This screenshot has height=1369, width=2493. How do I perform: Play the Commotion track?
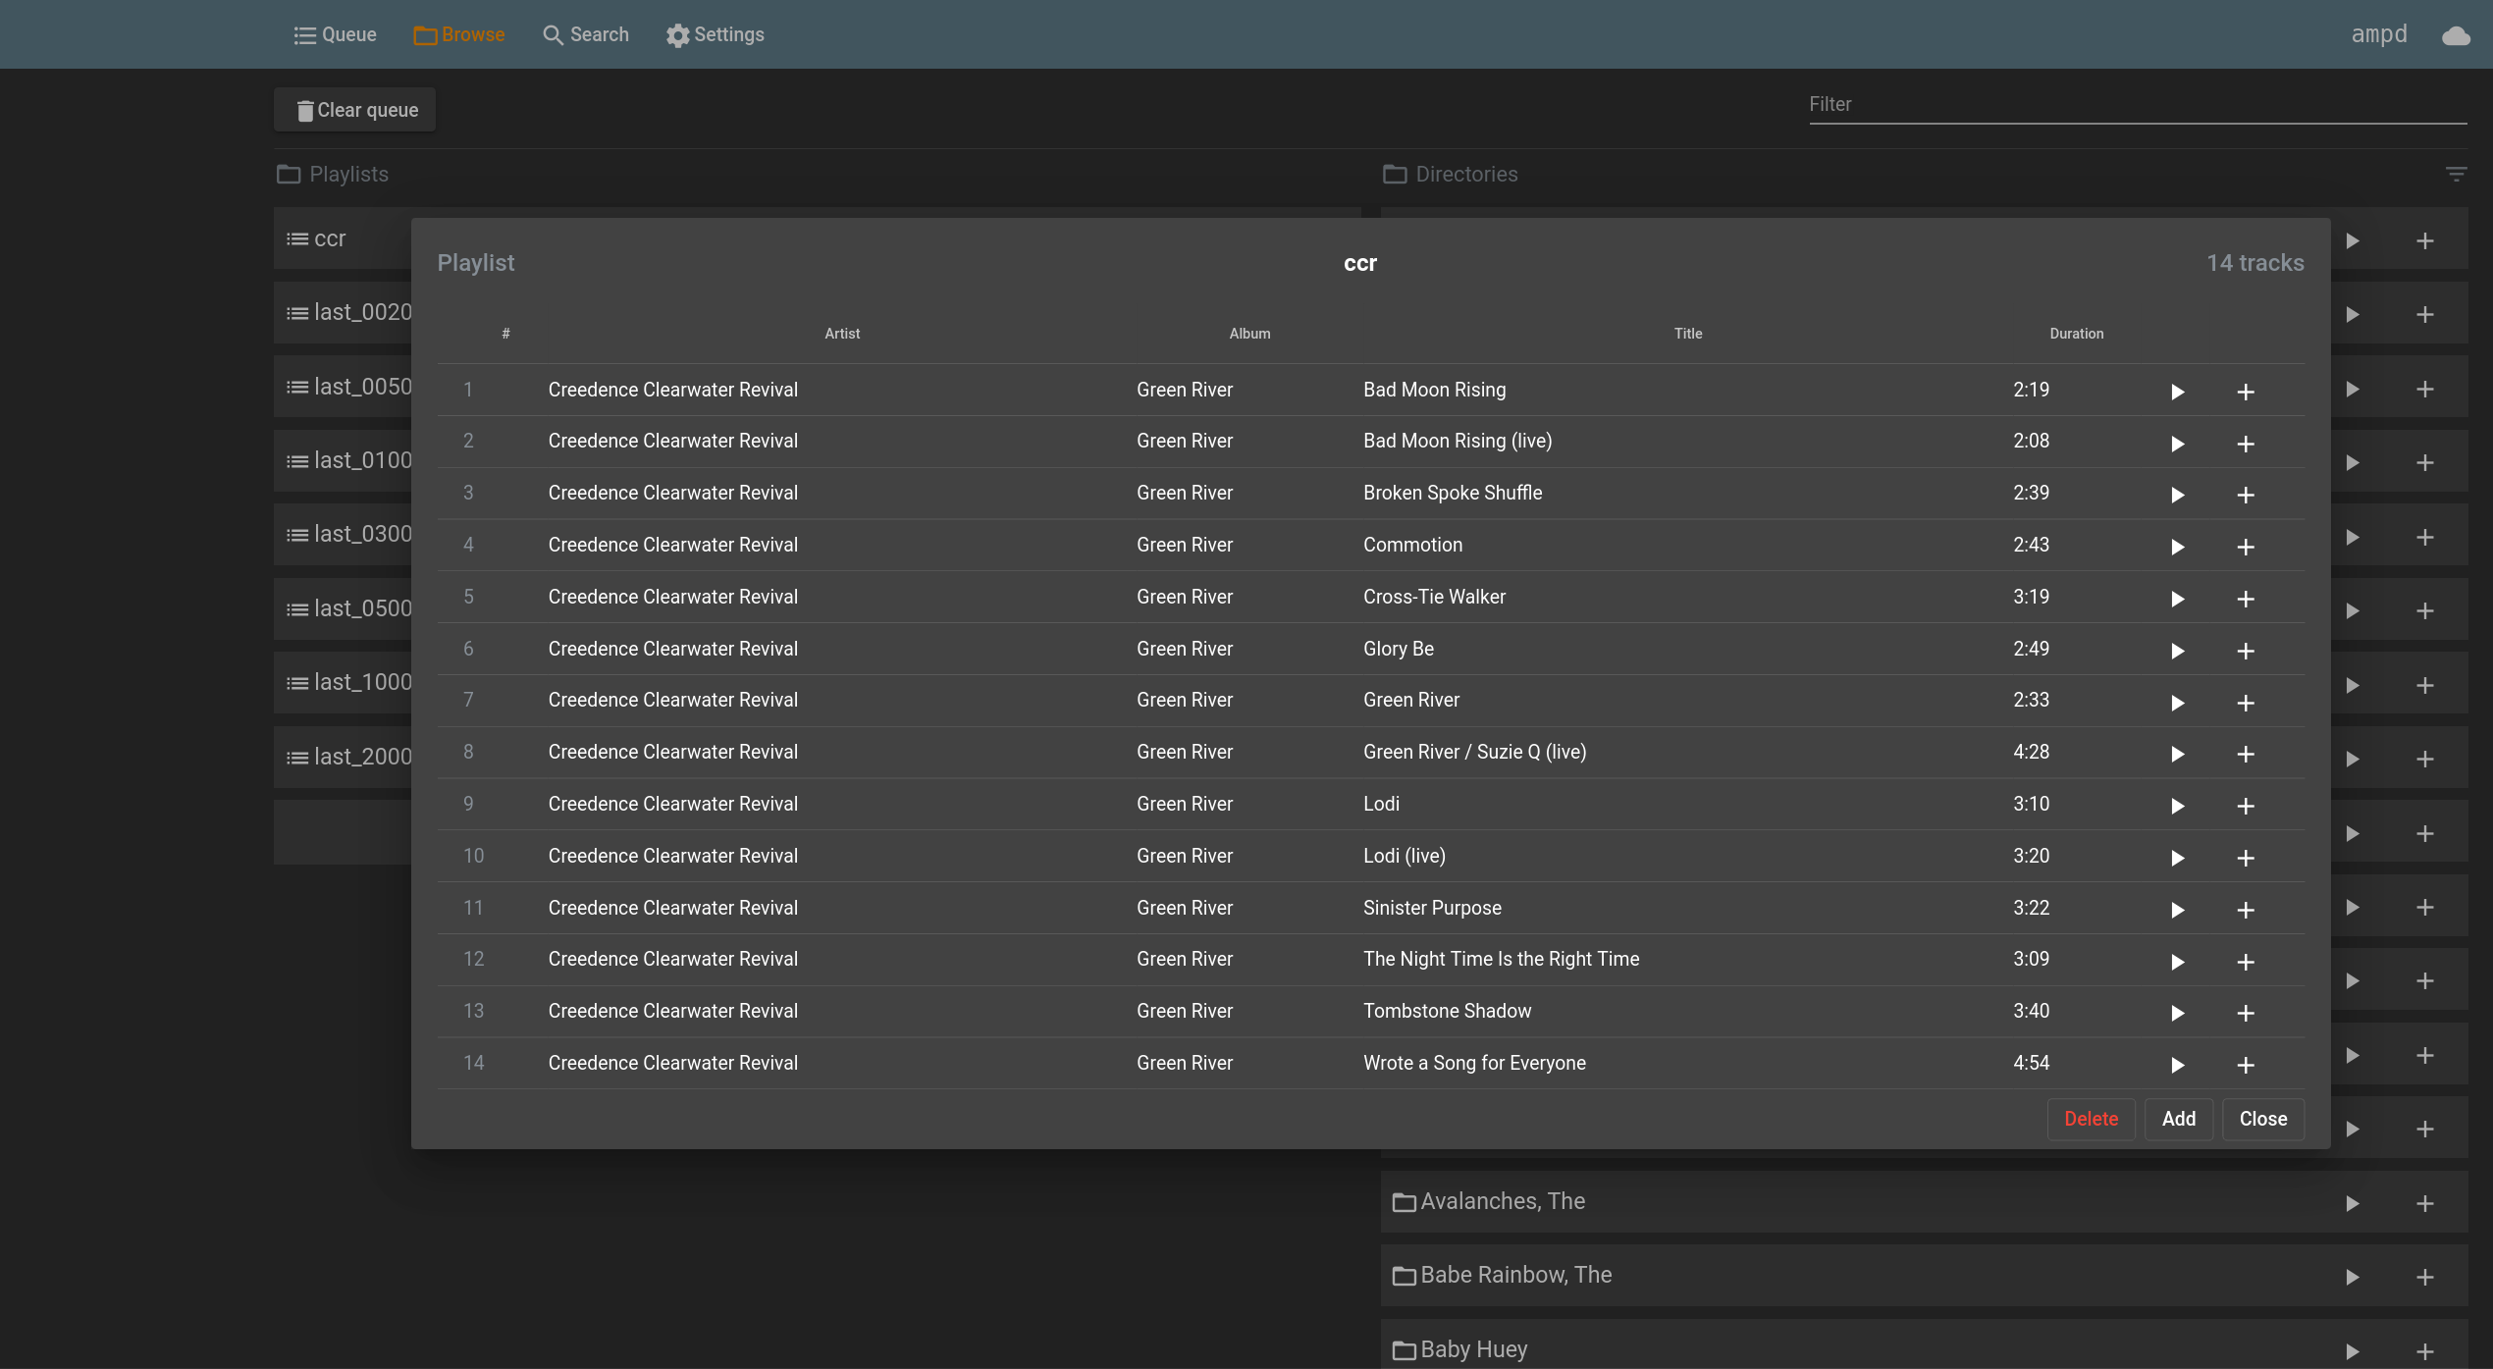click(2177, 547)
